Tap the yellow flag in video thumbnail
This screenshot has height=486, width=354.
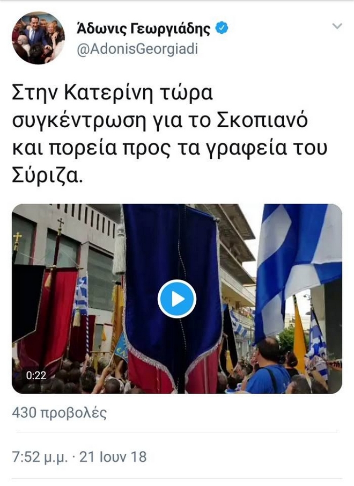coord(299,336)
